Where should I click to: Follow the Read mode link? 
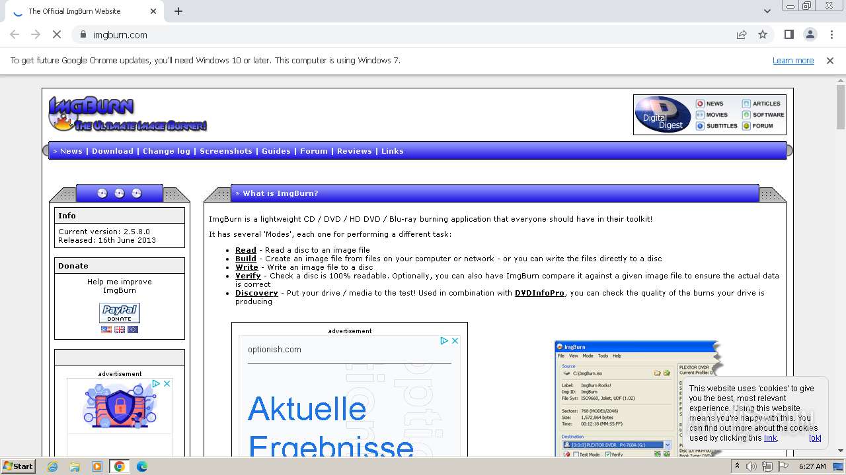(246, 250)
